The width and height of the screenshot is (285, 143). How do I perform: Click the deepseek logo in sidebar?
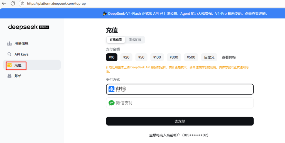tap(23, 27)
